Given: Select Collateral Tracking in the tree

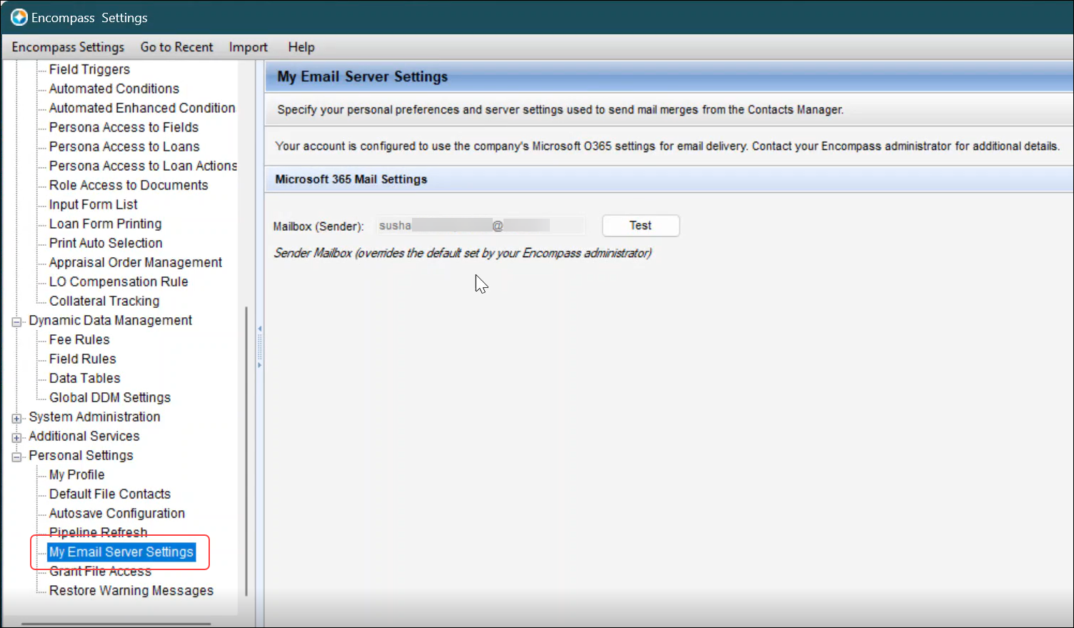Looking at the screenshot, I should tap(104, 301).
